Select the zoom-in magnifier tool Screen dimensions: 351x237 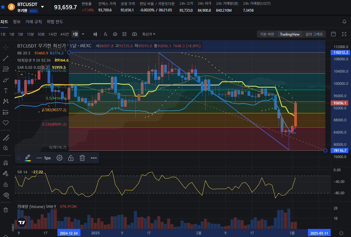click(x=6, y=148)
